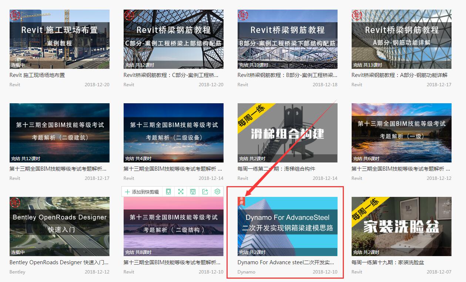Open 第十三期全国BIM考题解析（二级设备）thumbnail

(174, 133)
